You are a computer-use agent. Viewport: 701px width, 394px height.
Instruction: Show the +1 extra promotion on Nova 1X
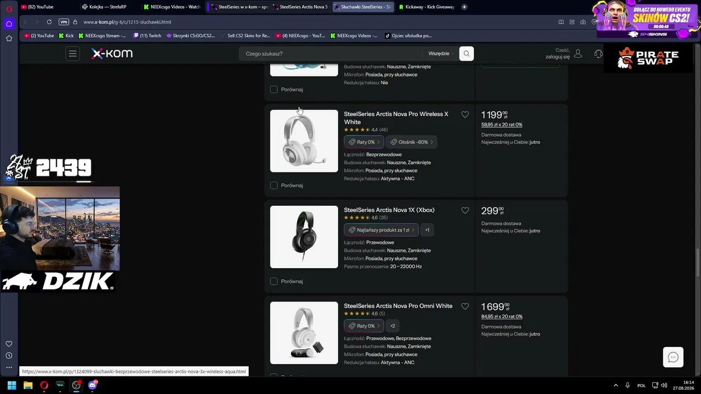click(x=427, y=230)
